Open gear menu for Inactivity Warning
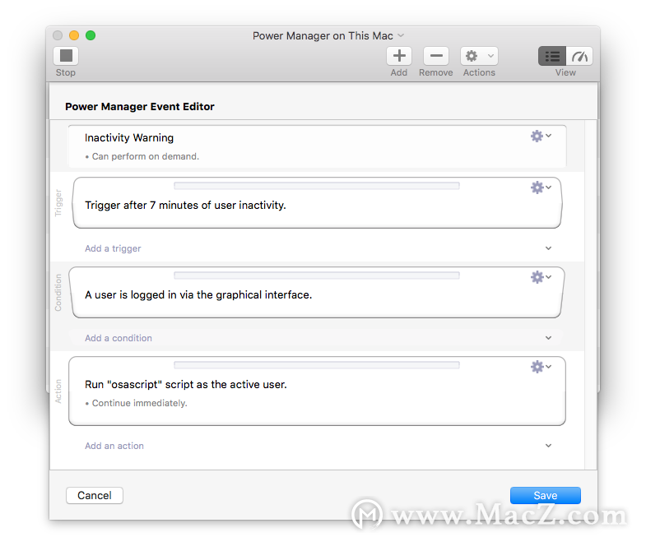646x537 pixels. pos(541,136)
